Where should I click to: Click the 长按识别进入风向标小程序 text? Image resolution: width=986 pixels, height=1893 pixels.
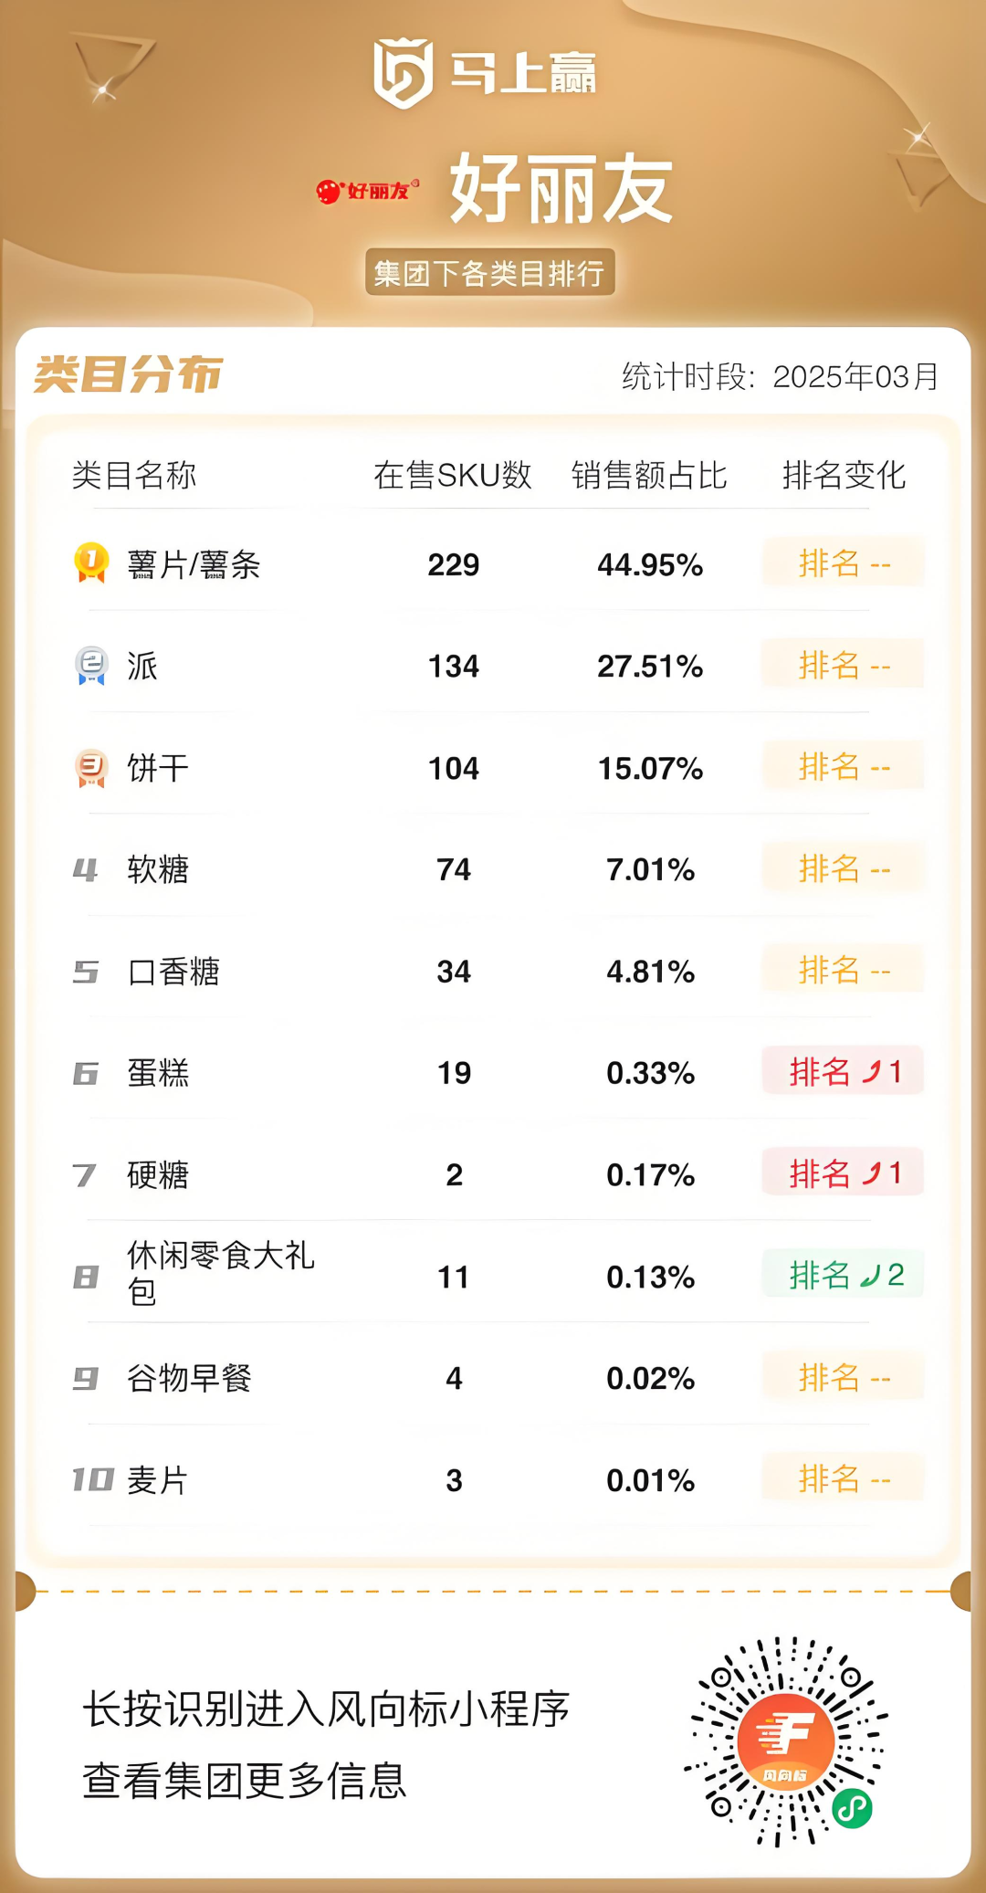point(326,1709)
